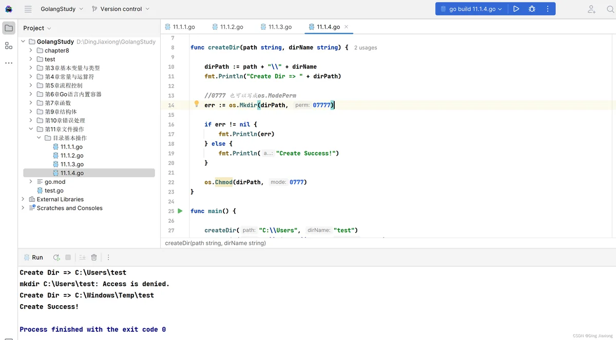Collapse the 第11章文件操作 folder
616x340 pixels.
(x=31, y=129)
